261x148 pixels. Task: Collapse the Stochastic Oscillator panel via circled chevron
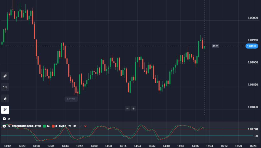[4, 126]
